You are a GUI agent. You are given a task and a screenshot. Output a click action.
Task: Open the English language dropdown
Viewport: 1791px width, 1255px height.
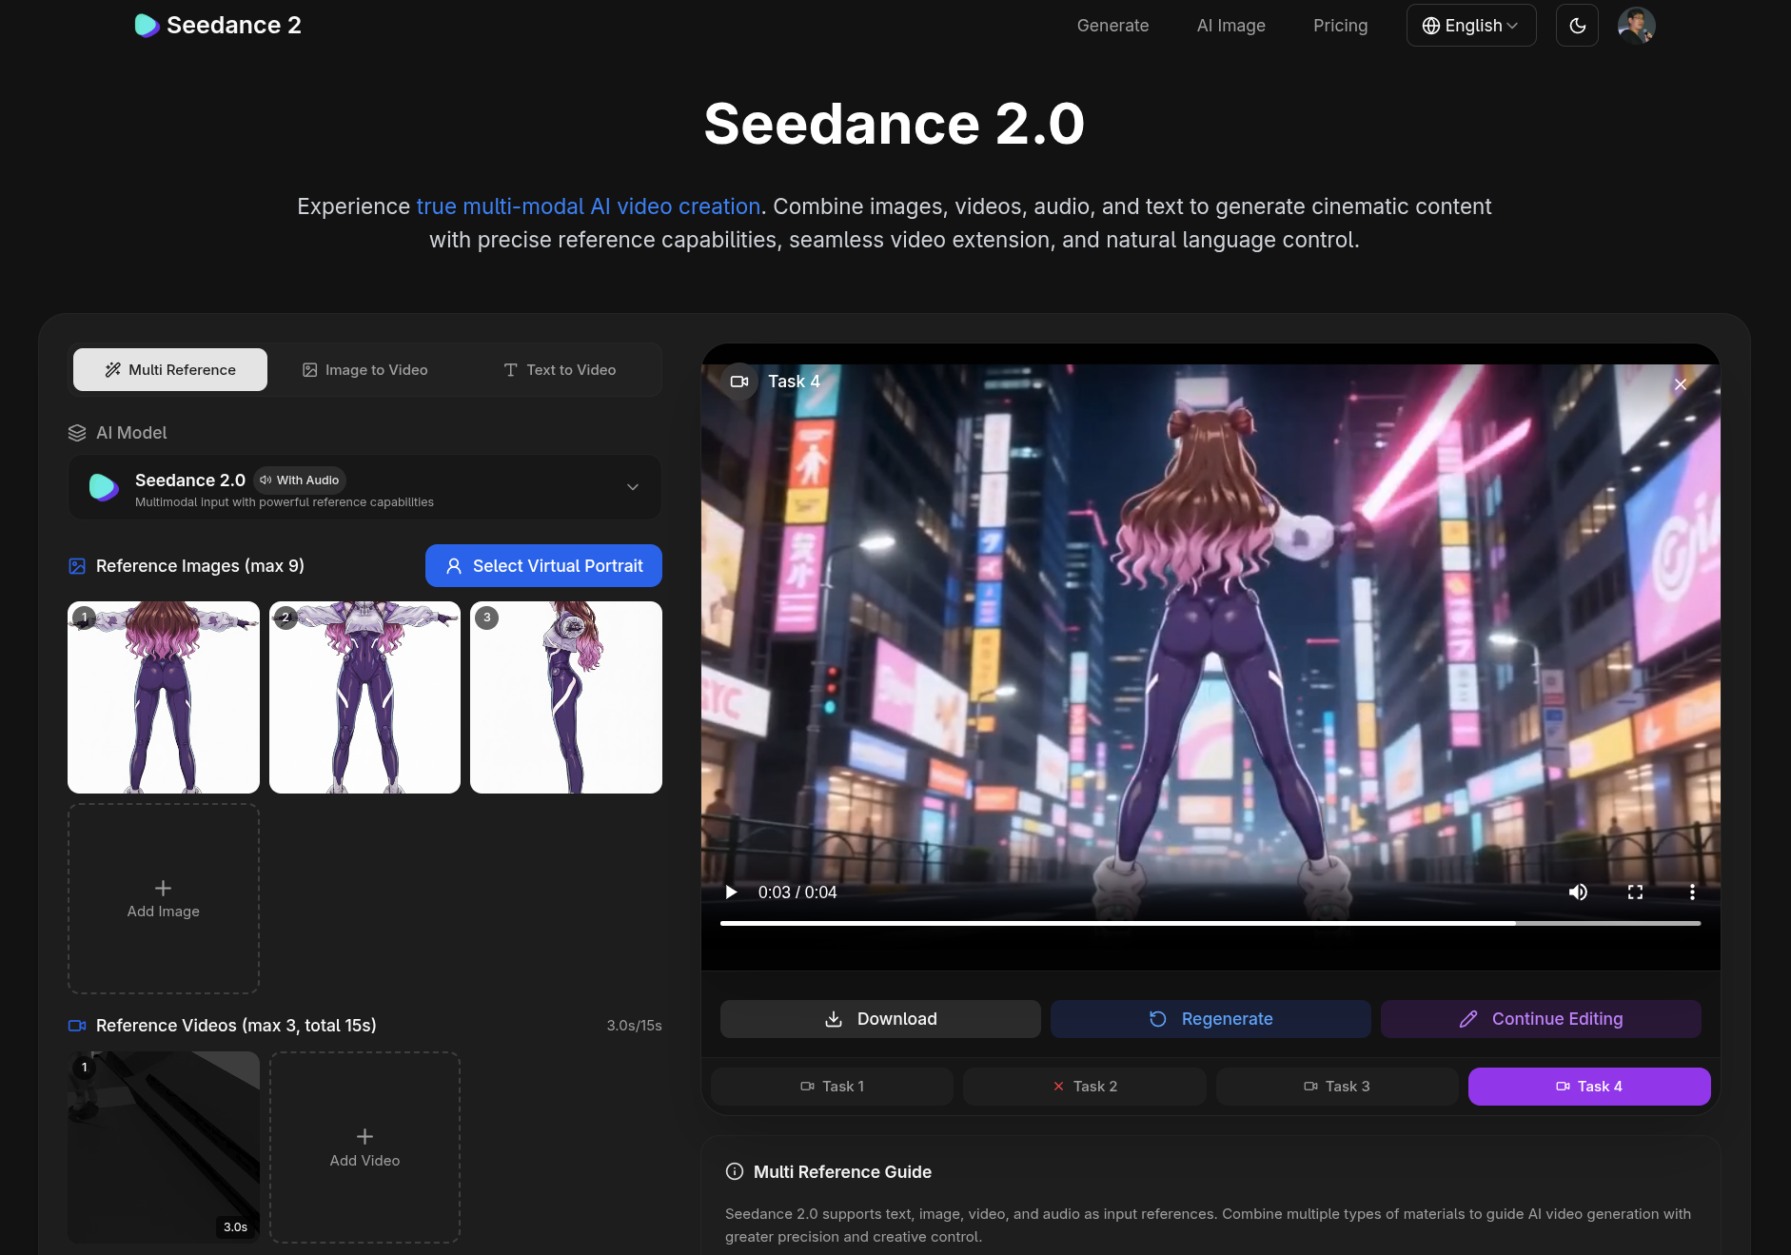coord(1470,25)
